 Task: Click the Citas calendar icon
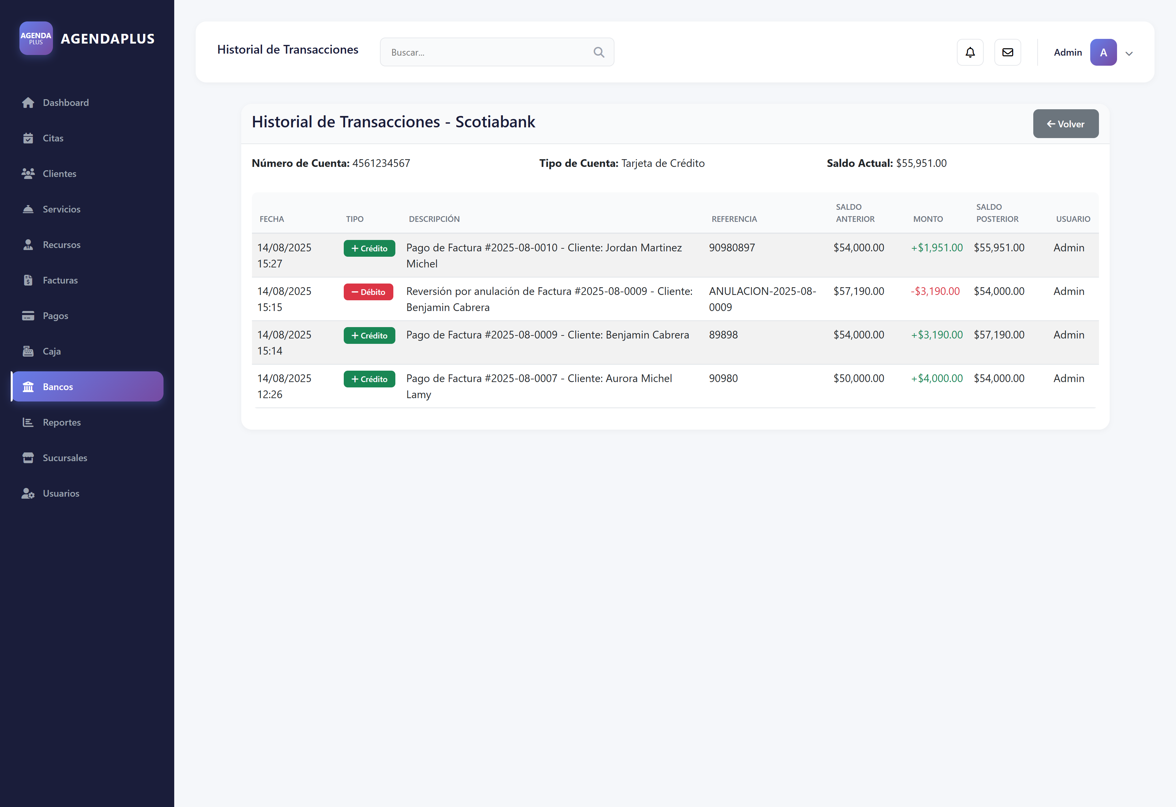28,138
